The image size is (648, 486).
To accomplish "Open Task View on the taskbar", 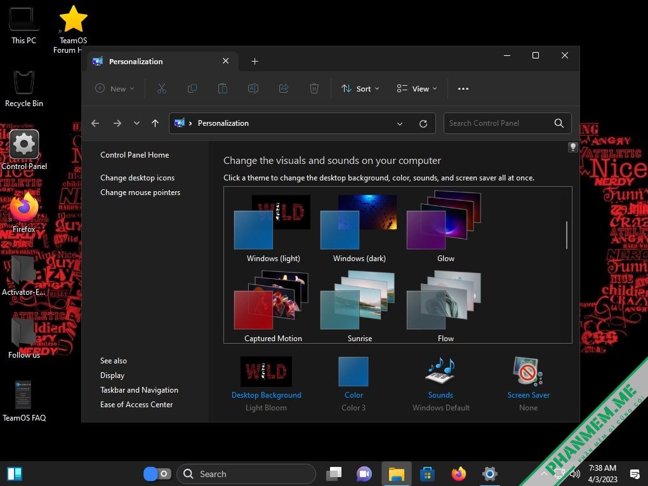I will coord(334,473).
